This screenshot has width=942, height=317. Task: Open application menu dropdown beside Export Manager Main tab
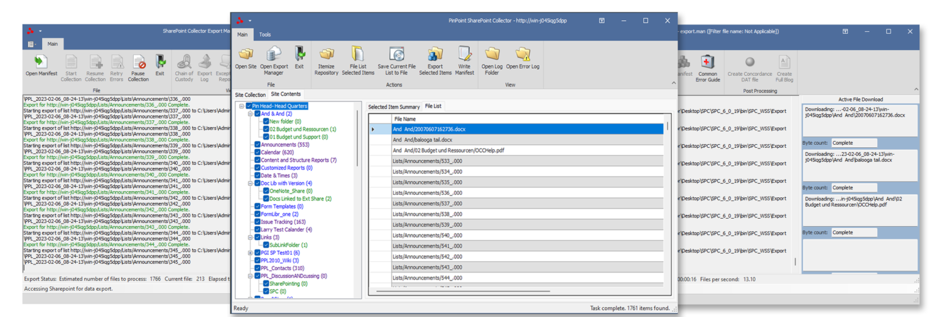31,44
